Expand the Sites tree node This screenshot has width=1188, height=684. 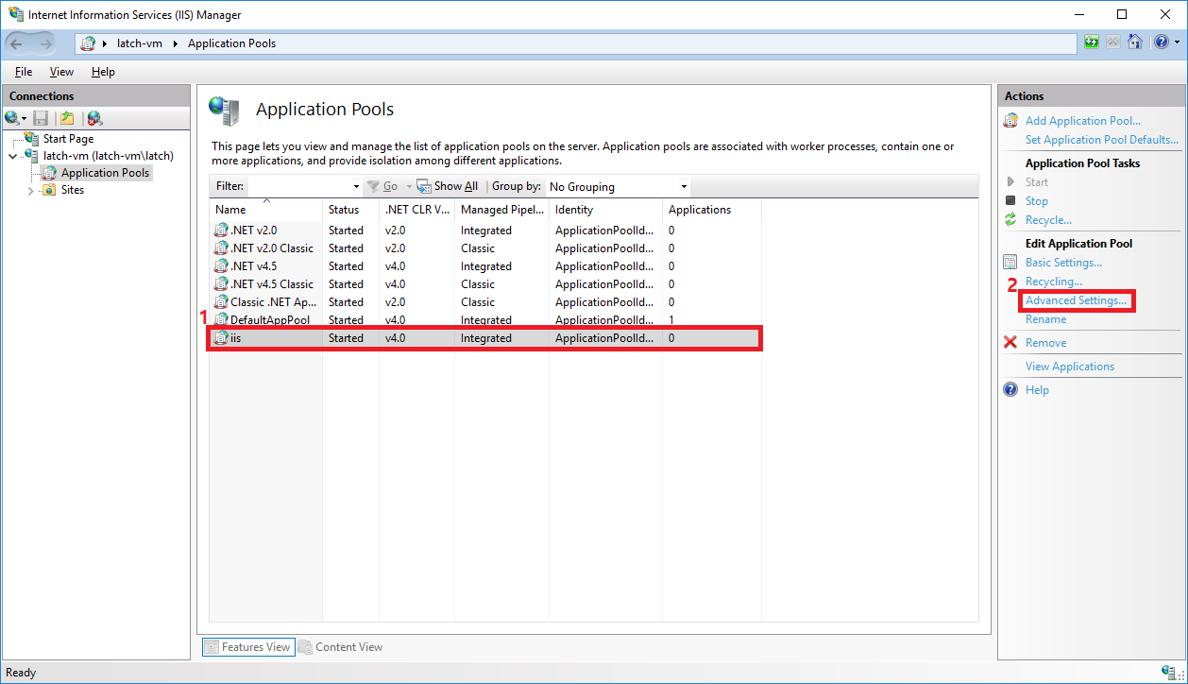click(x=30, y=190)
